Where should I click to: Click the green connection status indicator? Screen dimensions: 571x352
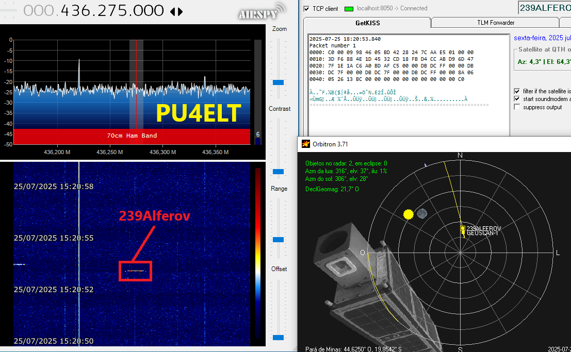click(x=348, y=9)
